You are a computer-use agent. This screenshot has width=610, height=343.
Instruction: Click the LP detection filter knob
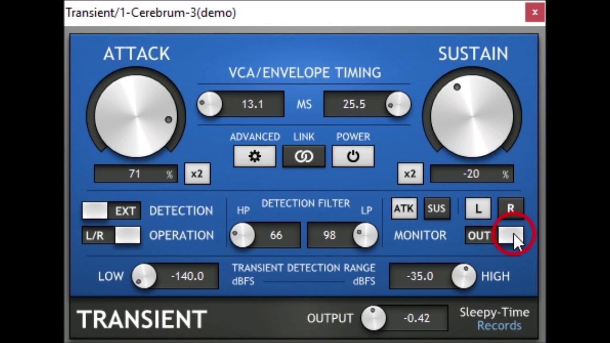point(366,235)
